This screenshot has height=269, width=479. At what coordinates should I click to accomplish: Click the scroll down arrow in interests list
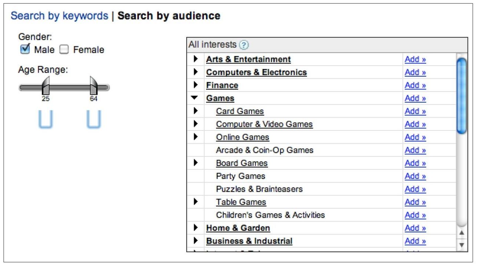[x=461, y=245]
